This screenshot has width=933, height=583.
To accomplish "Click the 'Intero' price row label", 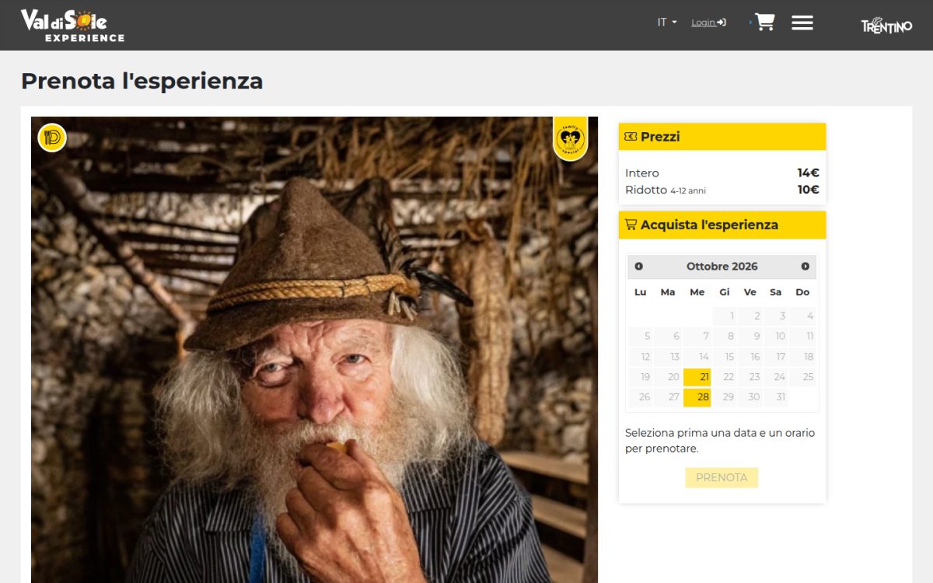I will click(642, 173).
